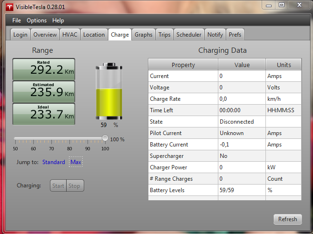
Task: Click the 100 % slider value label
Action: (x=117, y=139)
